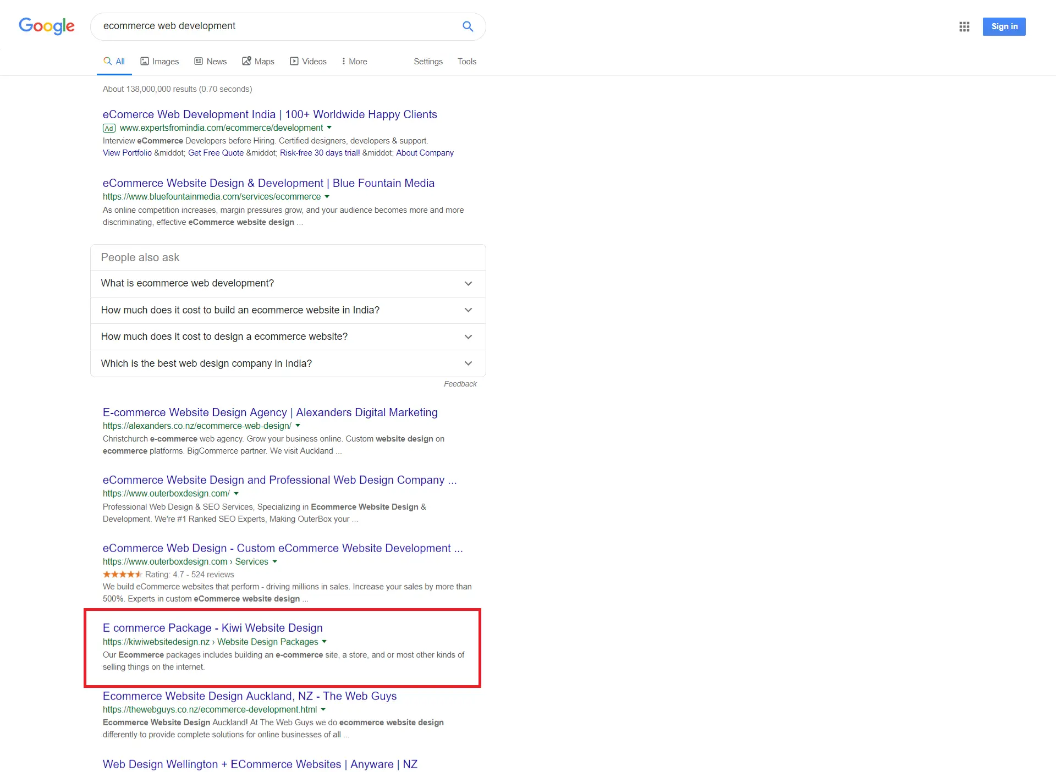This screenshot has height=772, width=1056.
Task: Open Alexanders Digital Marketing result
Action: (x=270, y=412)
